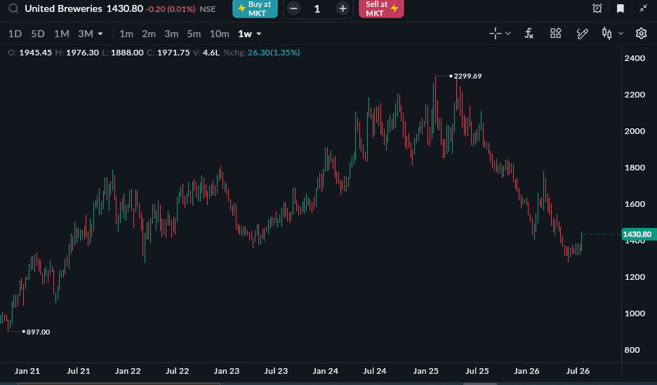Set a price alert with alarm icon
Screen dimensions: 657x385
[x=597, y=8]
